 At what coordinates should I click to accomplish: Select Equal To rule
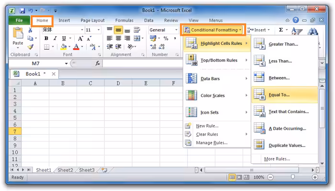pos(285,95)
